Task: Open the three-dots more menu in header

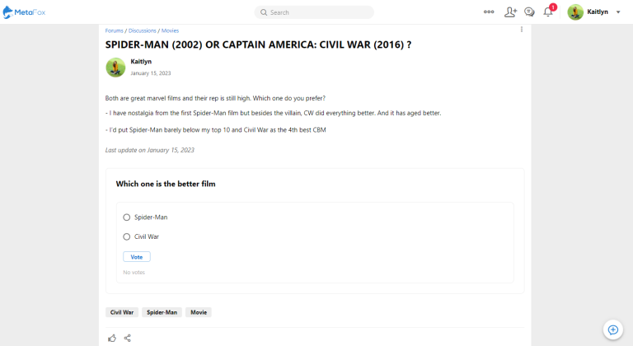Action: [489, 12]
